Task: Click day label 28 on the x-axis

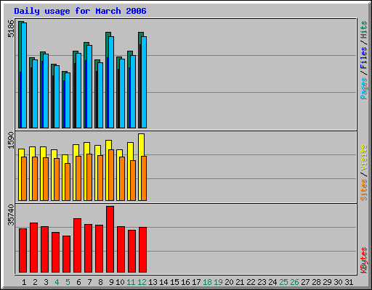Action: tap(316, 282)
